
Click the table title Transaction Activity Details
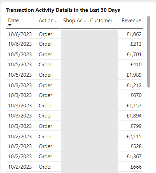[63, 10]
